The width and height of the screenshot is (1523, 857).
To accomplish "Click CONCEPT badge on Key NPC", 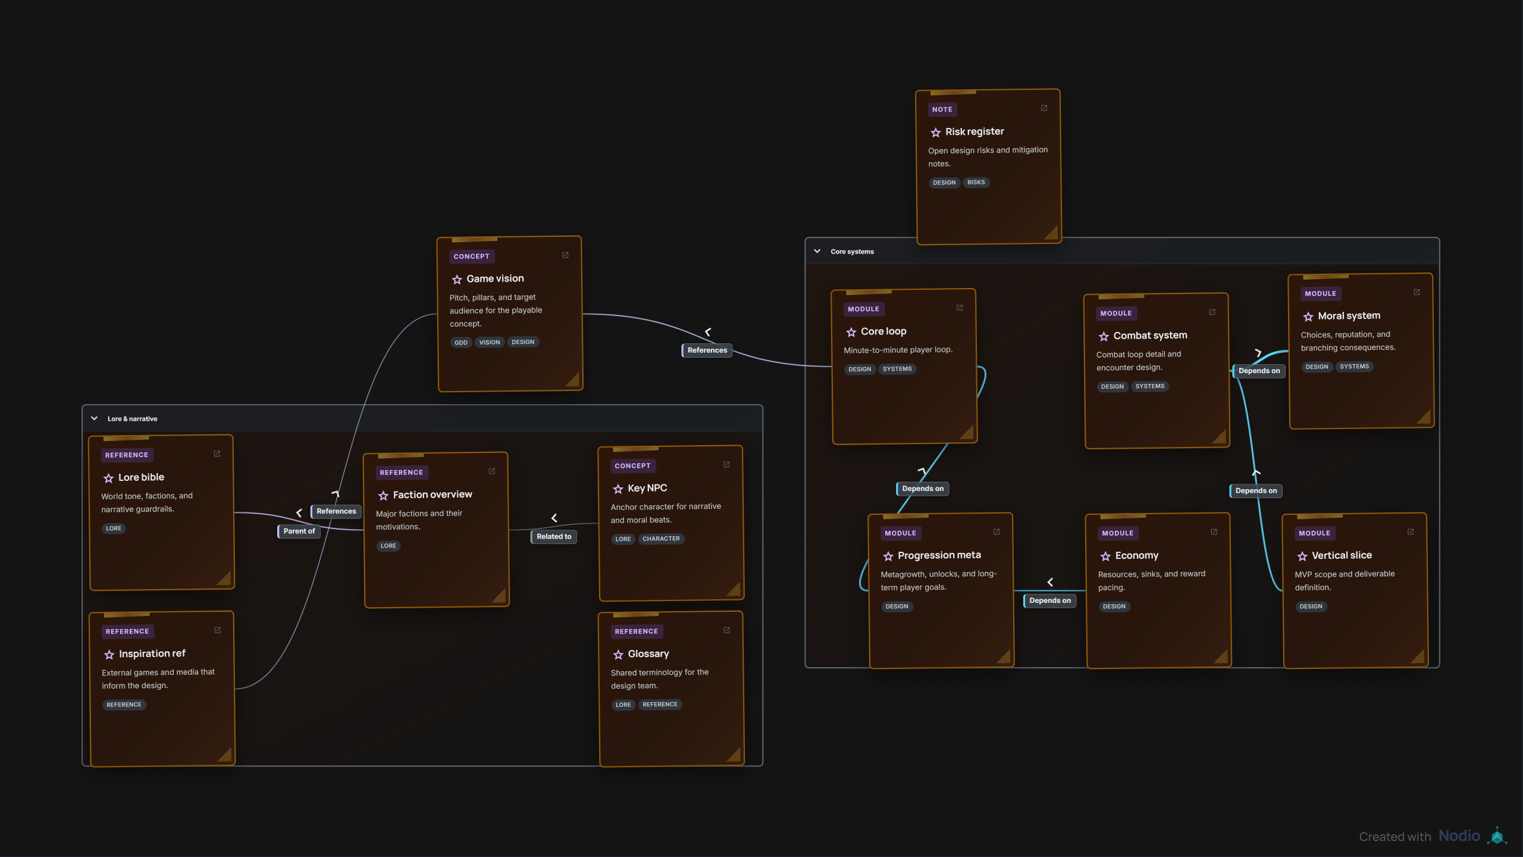I will coord(632,466).
